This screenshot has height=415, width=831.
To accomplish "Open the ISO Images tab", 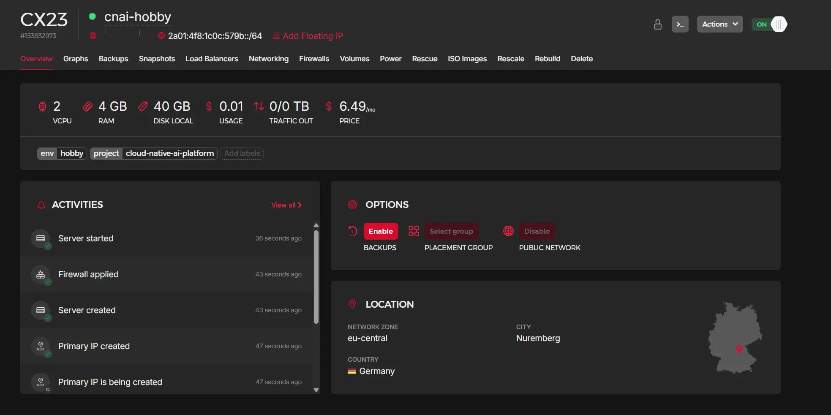I will pyautogui.click(x=467, y=59).
